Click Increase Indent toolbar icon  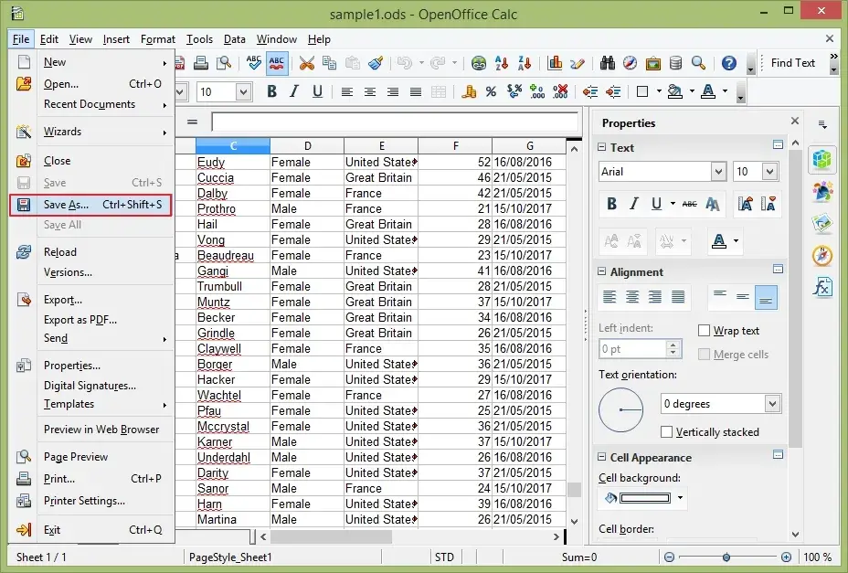[613, 92]
